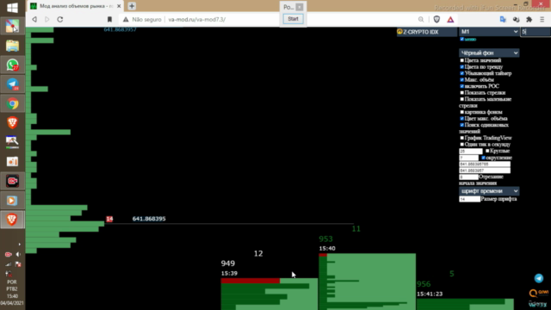Click the Não seguro warning icon
The height and width of the screenshot is (310, 551).
pyautogui.click(x=126, y=19)
